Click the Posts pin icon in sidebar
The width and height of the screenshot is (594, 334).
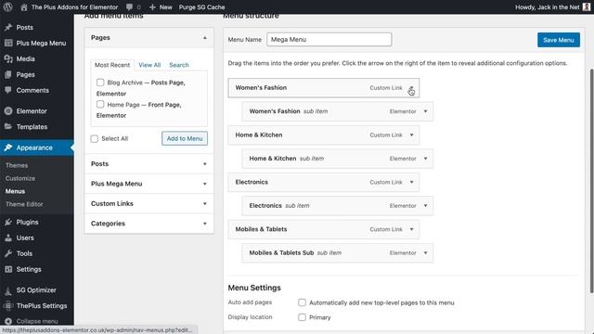tap(8, 27)
